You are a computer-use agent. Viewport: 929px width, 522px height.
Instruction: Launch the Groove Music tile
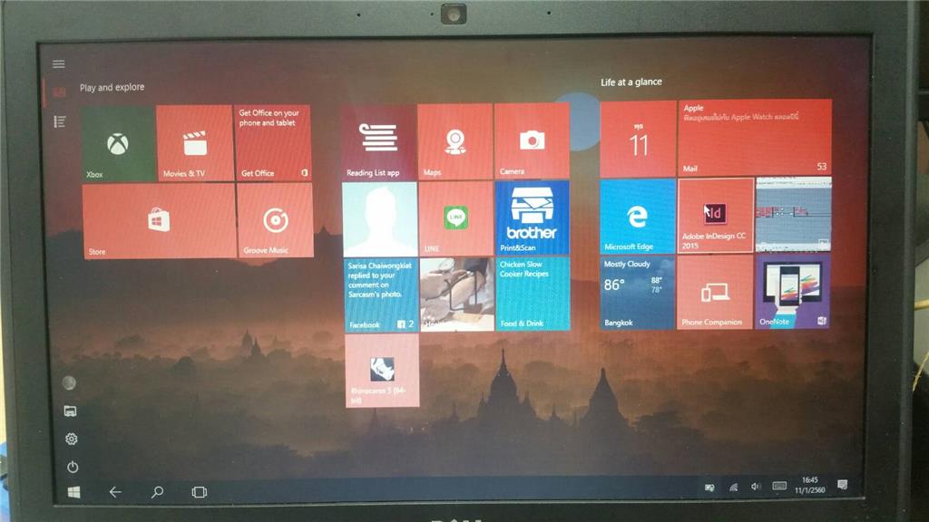pyautogui.click(x=275, y=220)
